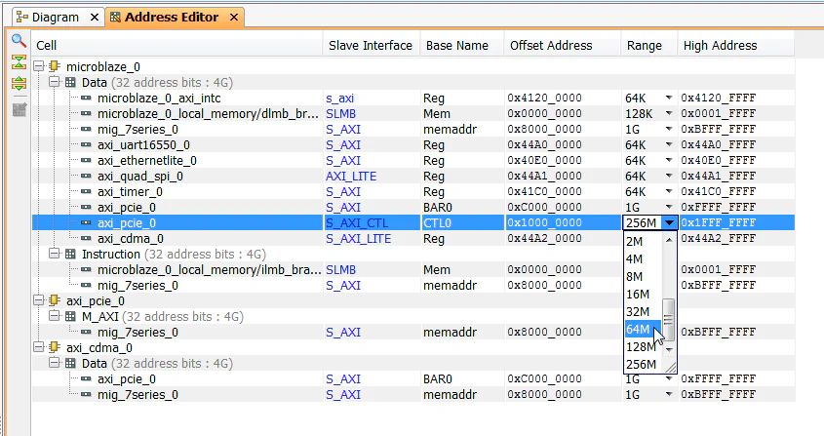Click scroll-up arrow of Range list

pyautogui.click(x=668, y=240)
